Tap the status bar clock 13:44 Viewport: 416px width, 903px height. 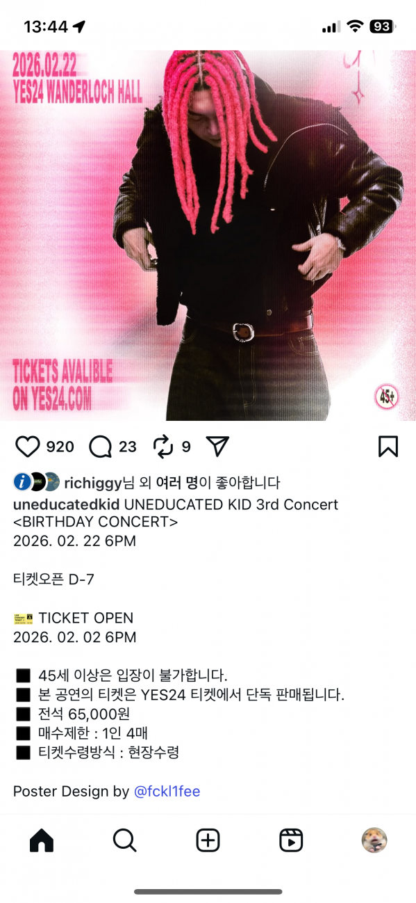(x=46, y=27)
